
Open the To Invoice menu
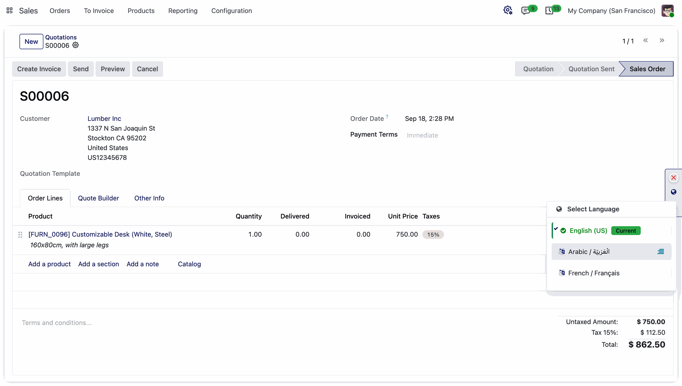(99, 11)
